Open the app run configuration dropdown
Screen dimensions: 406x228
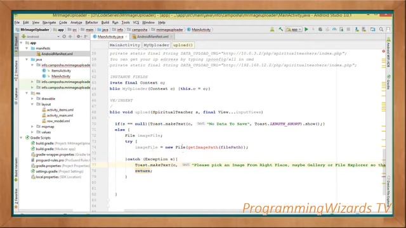tap(294, 30)
